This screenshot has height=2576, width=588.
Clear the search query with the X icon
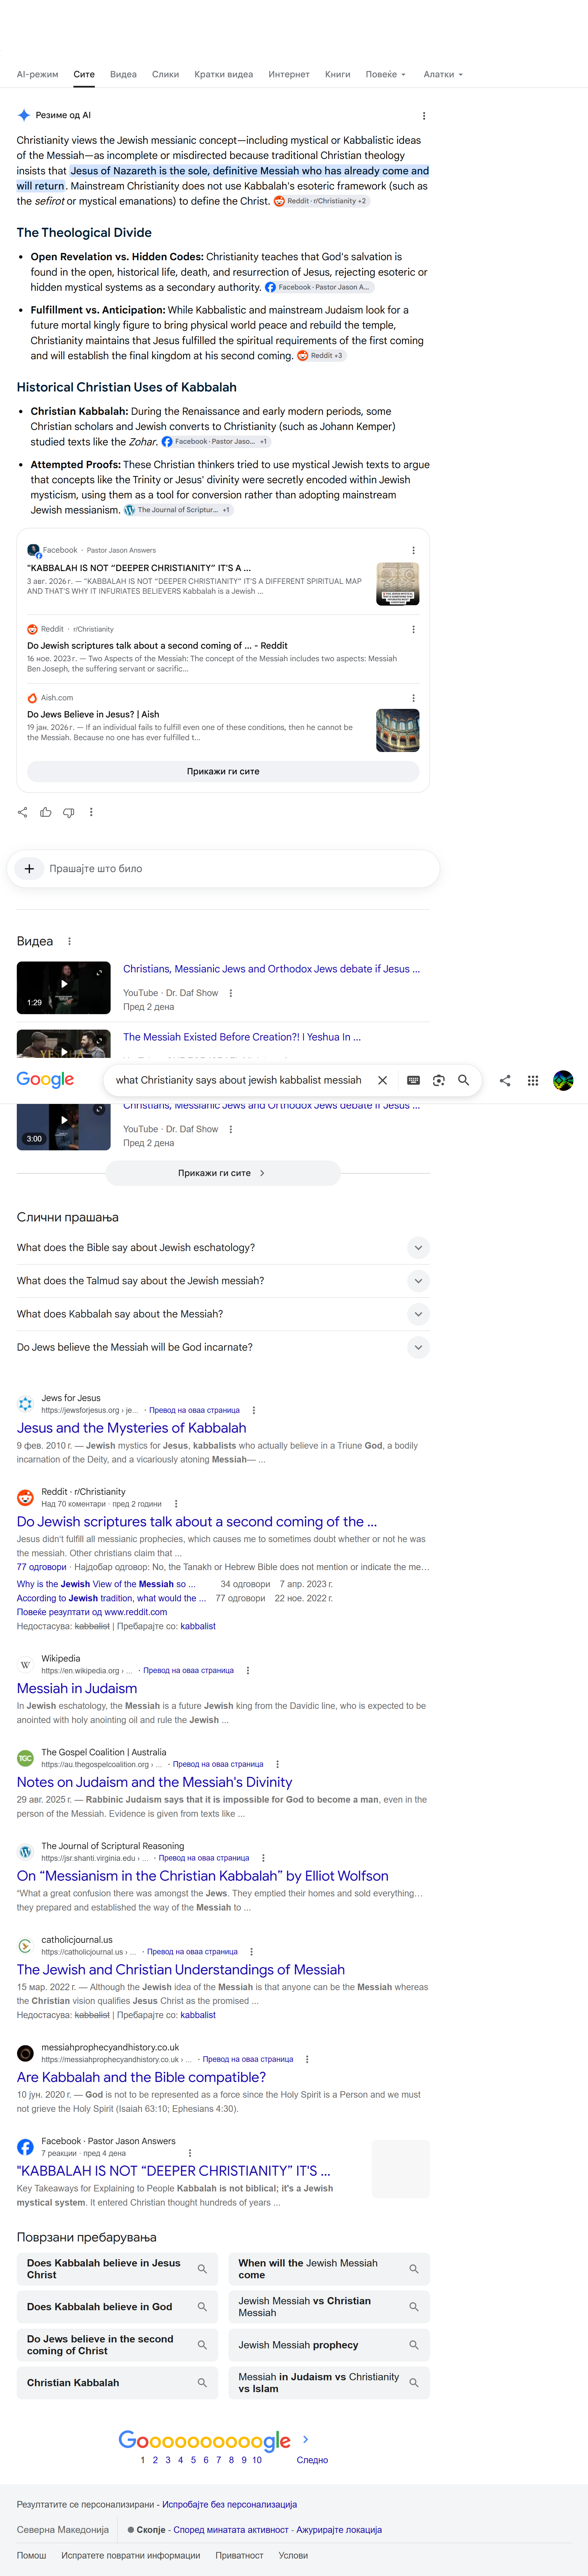click(382, 1080)
